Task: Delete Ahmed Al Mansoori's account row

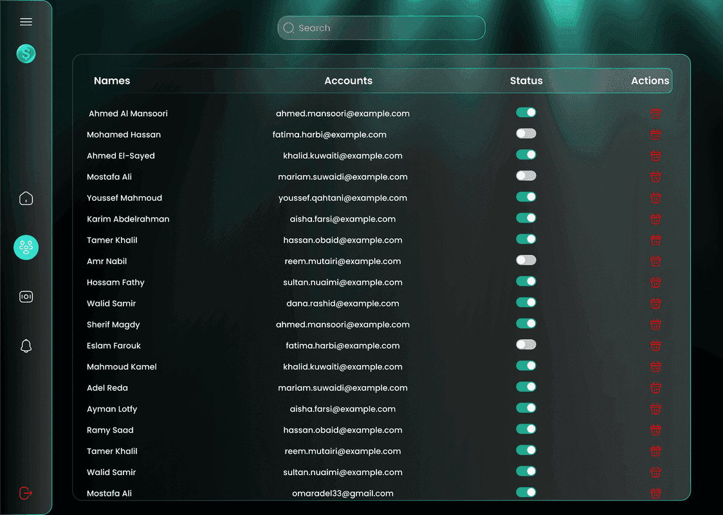Action: (x=655, y=114)
